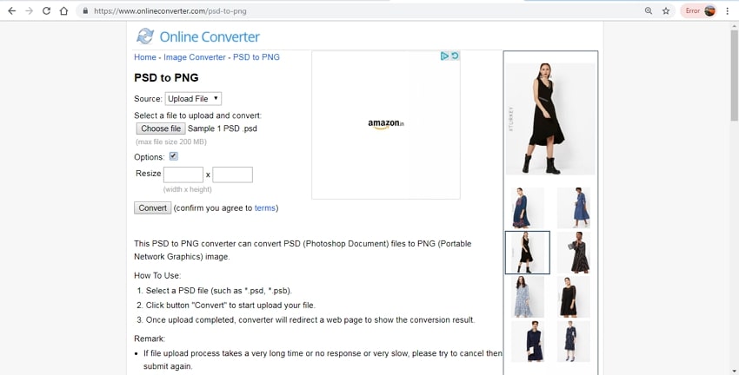The image size is (739, 375).
Task: Uncheck the Options checkbox
Action: 173,156
